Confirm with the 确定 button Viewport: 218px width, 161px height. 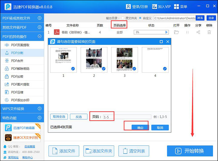pyautogui.click(x=140, y=127)
